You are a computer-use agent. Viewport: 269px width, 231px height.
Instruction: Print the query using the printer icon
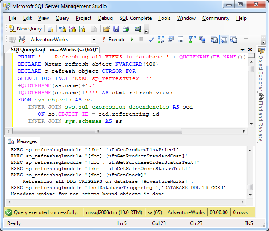click(126, 29)
